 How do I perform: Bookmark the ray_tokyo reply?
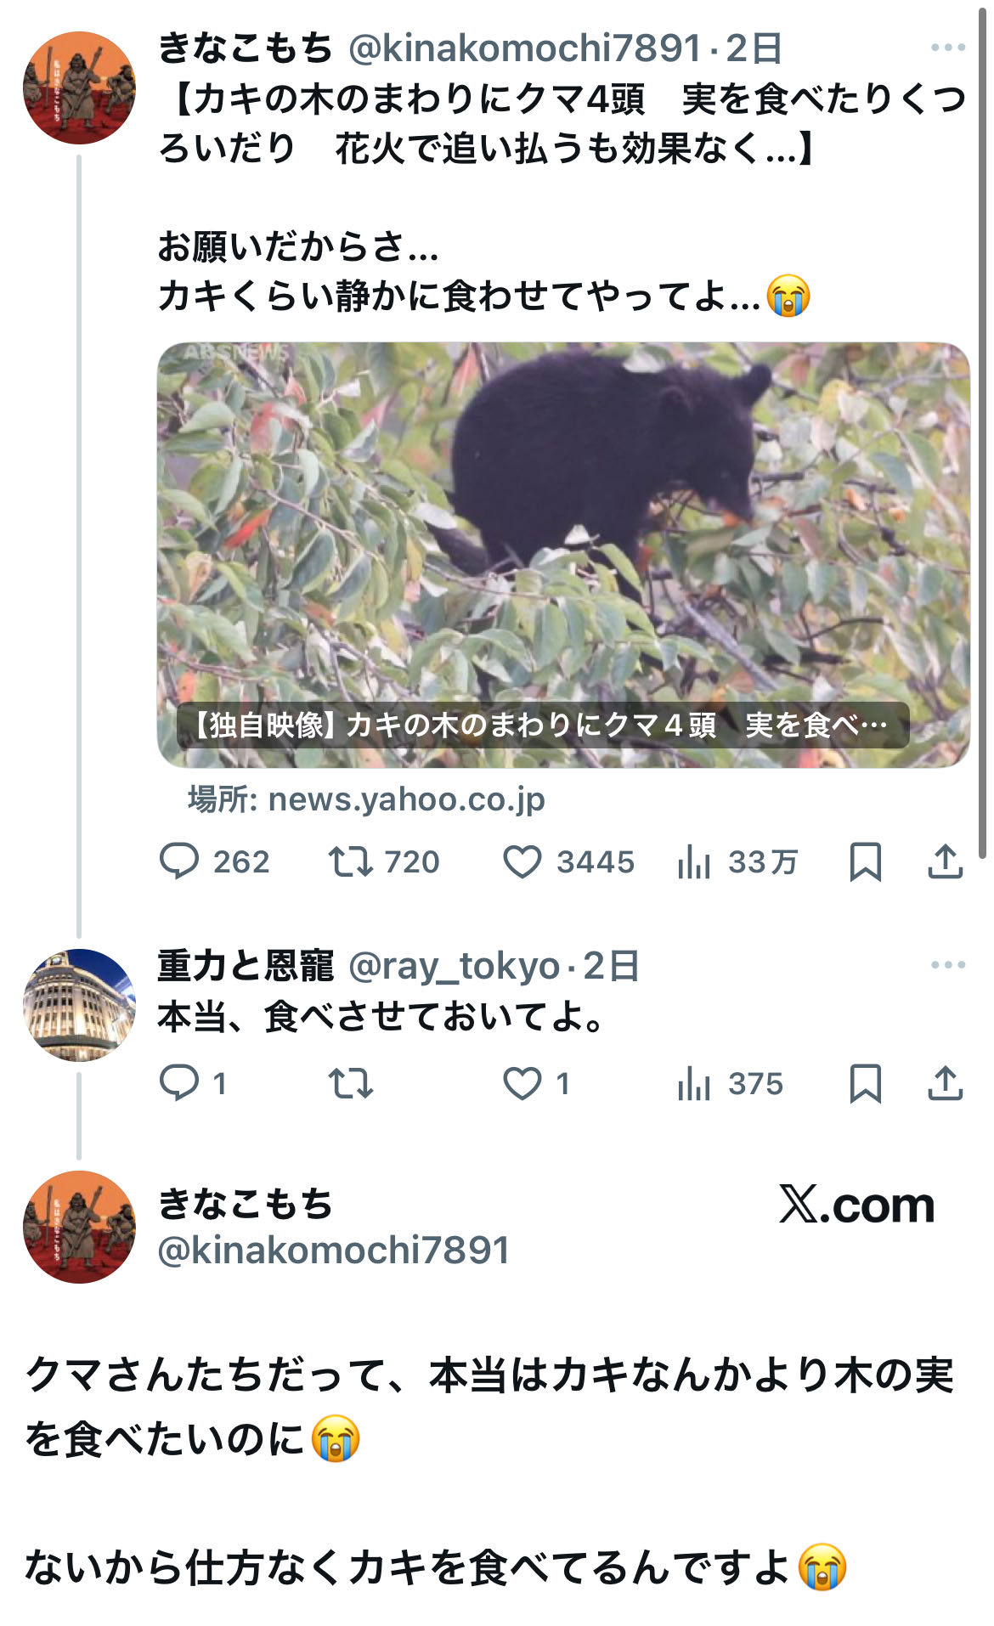pos(866,1083)
